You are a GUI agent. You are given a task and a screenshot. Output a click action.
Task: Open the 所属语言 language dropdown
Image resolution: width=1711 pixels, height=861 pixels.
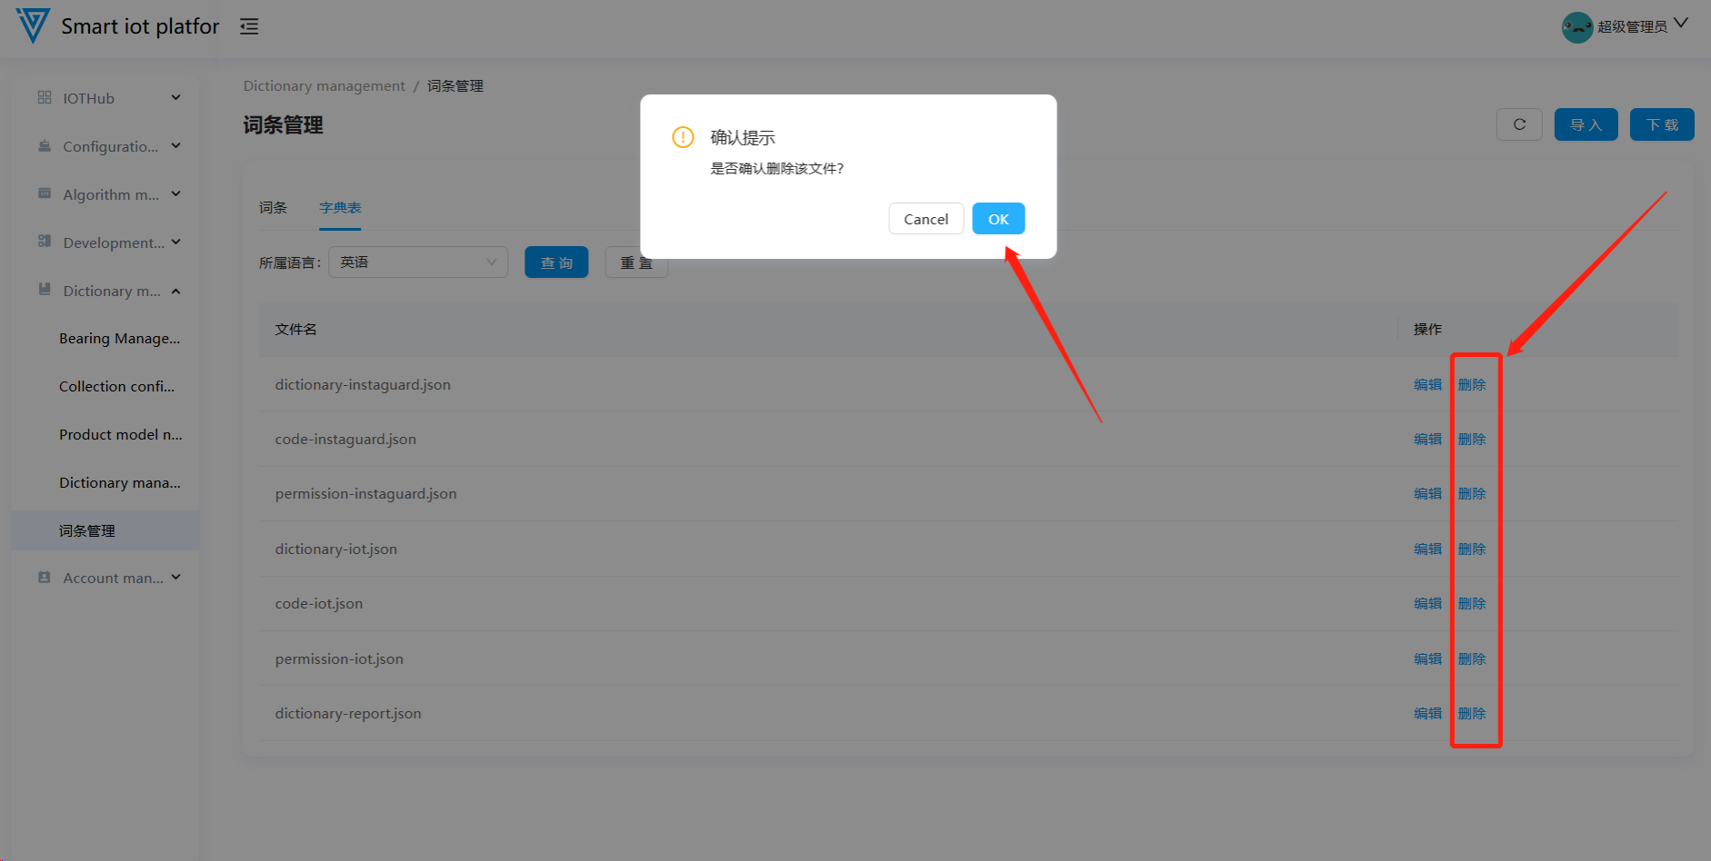click(x=418, y=262)
